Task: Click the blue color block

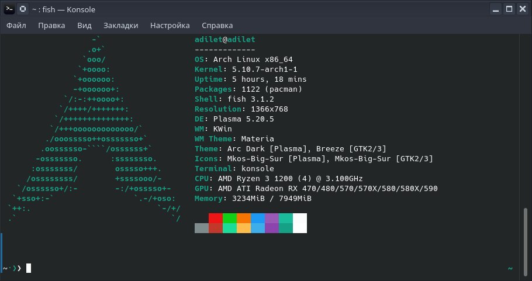Action: pos(258,218)
